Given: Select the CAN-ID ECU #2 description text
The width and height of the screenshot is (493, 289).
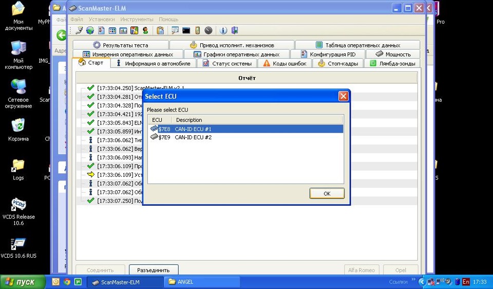Looking at the screenshot, I should pyautogui.click(x=193, y=137).
